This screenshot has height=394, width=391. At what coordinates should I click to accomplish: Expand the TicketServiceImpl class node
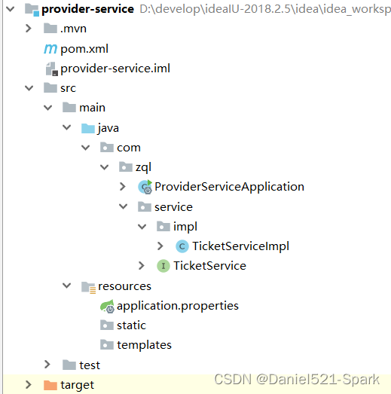click(160, 246)
